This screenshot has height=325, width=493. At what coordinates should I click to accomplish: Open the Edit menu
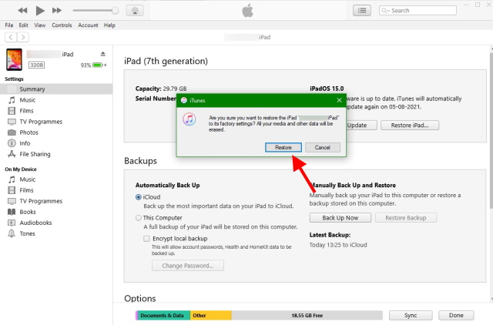23,25
